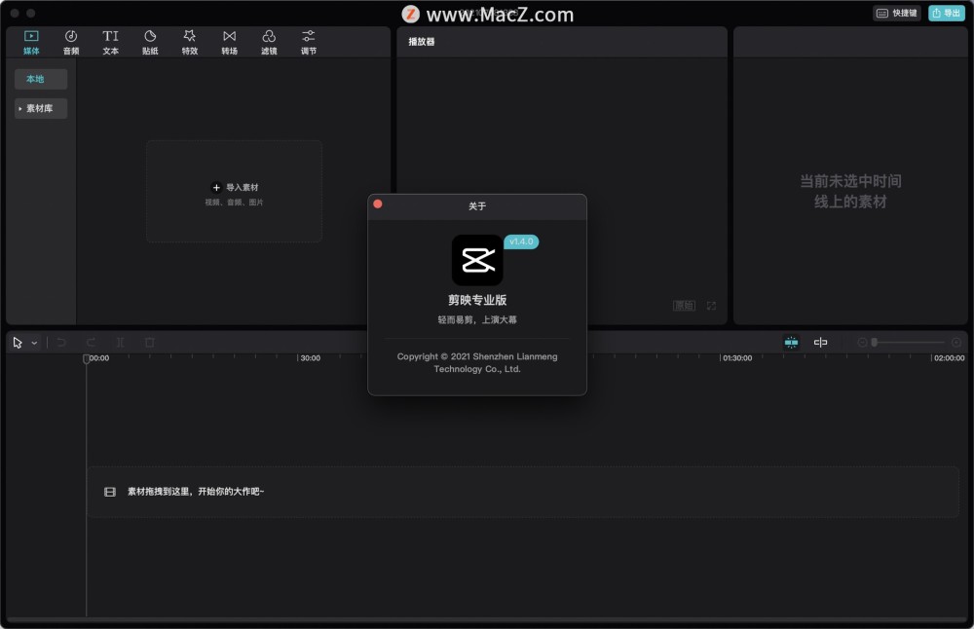Click the 当前未选中时间线上的素材 placeholder text
The image size is (974, 629).
pos(850,191)
